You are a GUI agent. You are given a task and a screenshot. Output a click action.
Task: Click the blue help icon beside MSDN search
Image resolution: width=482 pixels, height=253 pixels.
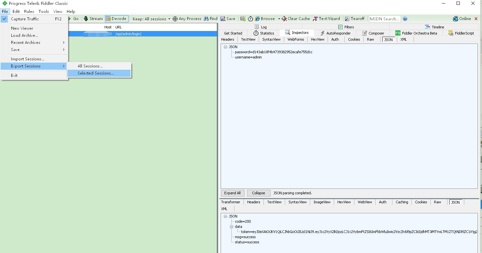(405, 19)
